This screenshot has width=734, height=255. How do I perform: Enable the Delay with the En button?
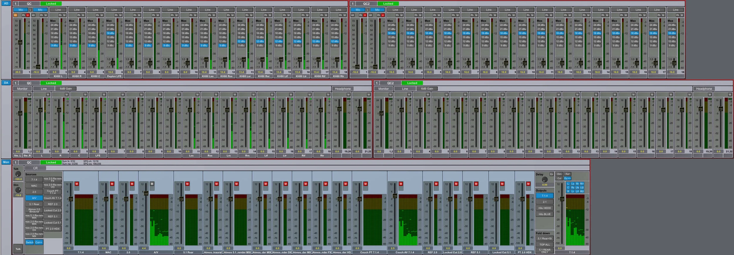[x=552, y=174]
